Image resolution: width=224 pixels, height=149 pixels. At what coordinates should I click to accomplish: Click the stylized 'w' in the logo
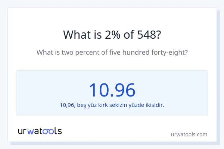click(x=31, y=131)
